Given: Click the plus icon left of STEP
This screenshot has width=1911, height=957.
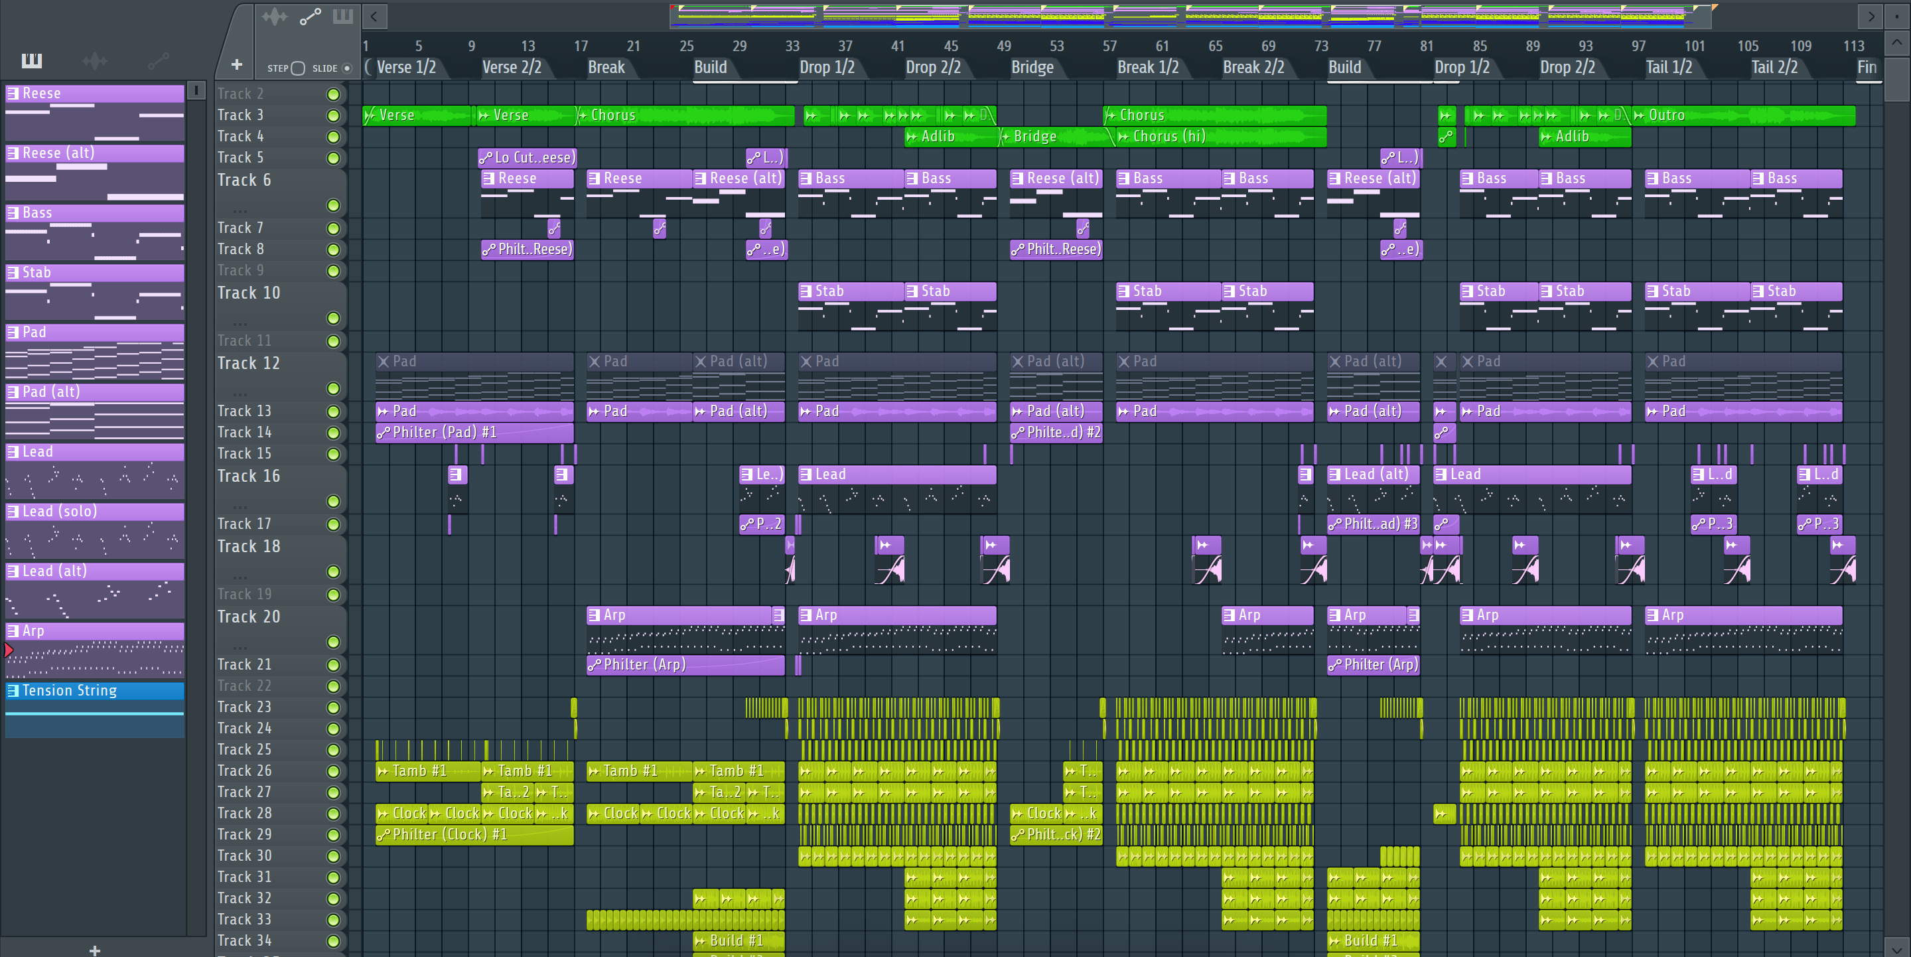Looking at the screenshot, I should click(237, 65).
